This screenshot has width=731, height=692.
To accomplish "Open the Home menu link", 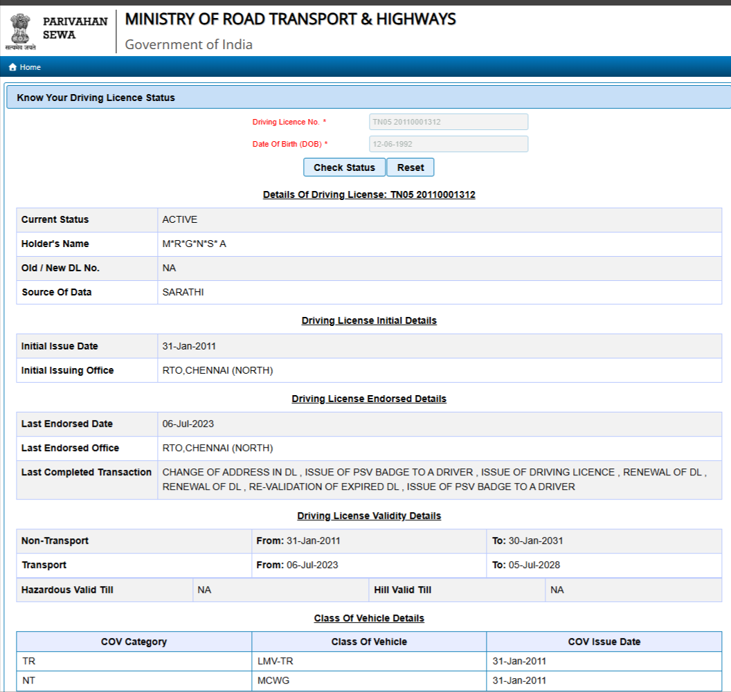I will click(30, 67).
